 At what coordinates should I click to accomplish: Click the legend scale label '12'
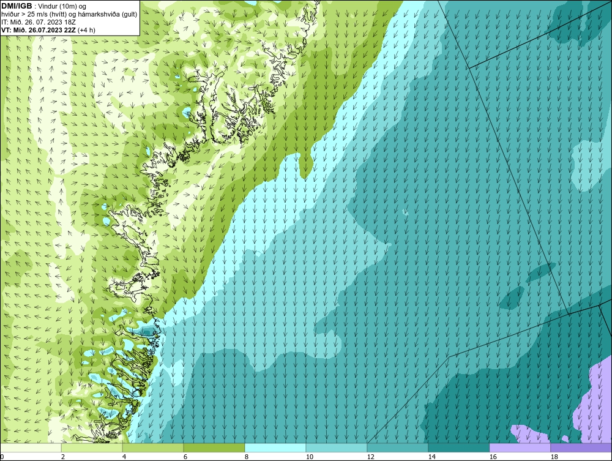coord(370,457)
